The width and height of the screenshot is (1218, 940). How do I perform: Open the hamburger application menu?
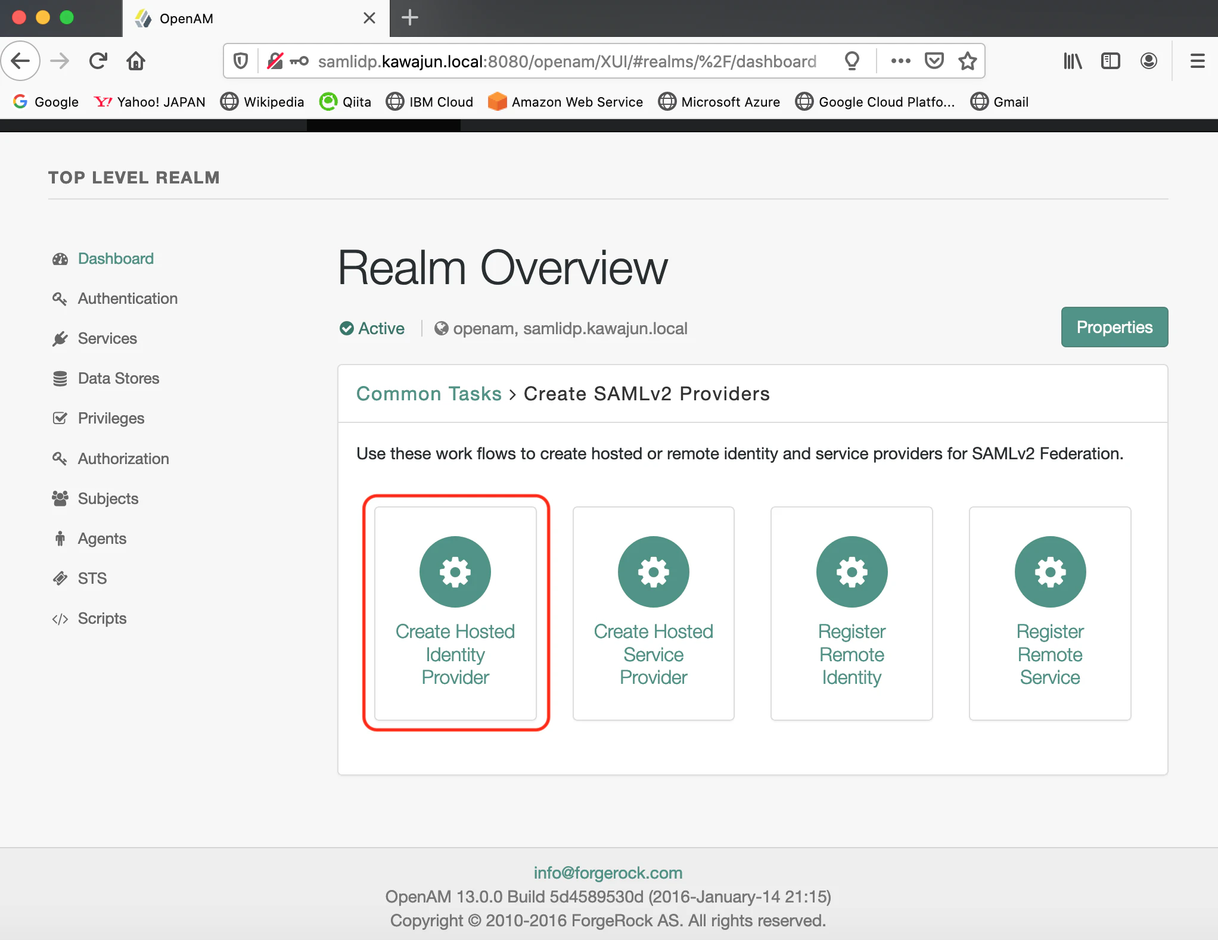tap(1198, 61)
